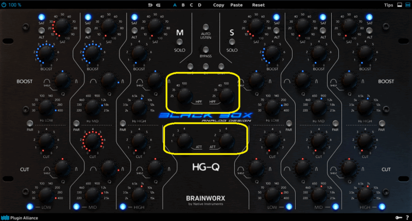Toggle the BYPASS button in the center
Viewport: 412px width, 221px height.
pos(205,49)
